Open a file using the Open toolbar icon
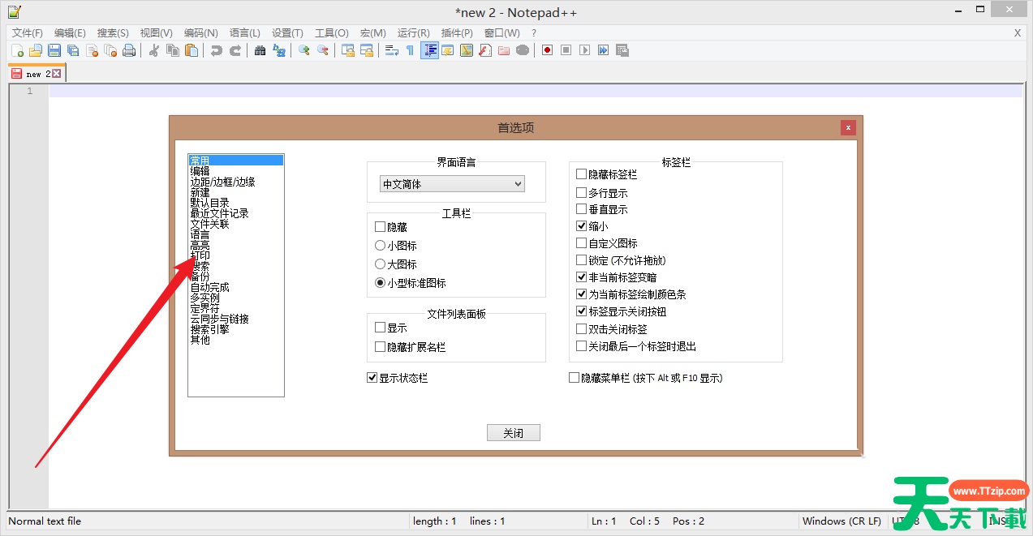 36,49
